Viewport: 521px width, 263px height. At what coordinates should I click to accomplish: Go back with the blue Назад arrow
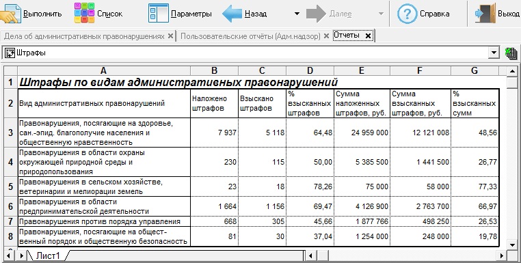[232, 14]
